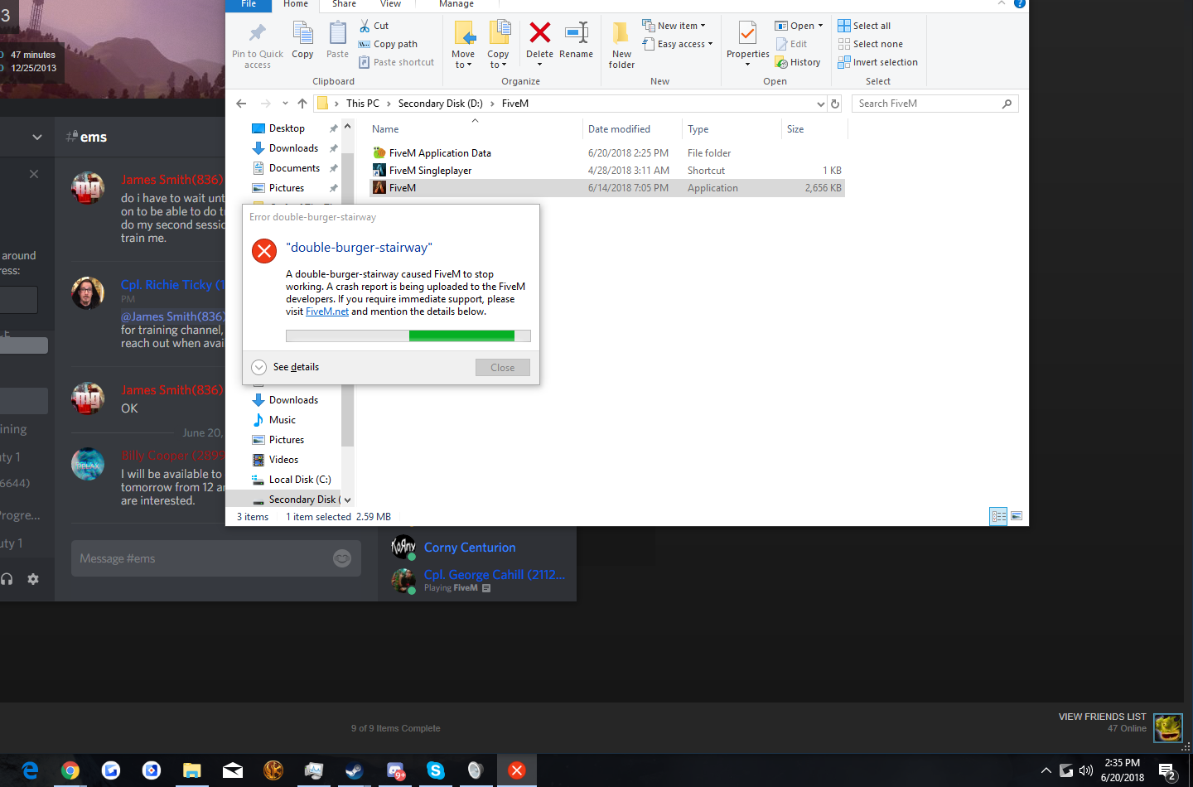Switch to the View ribbon tab
Image resolution: width=1193 pixels, height=787 pixels.
tap(390, 4)
